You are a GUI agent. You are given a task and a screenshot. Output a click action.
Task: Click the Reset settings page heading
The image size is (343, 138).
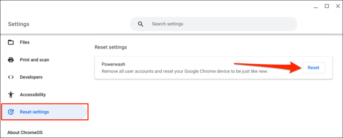pos(111,47)
